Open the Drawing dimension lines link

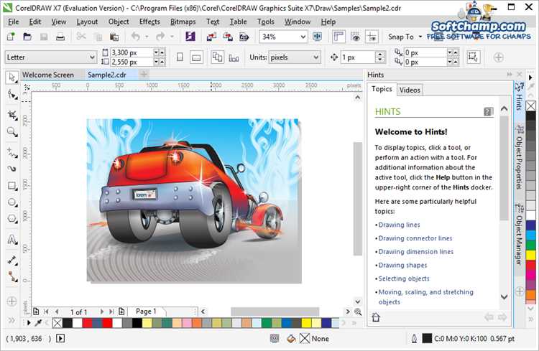click(416, 252)
